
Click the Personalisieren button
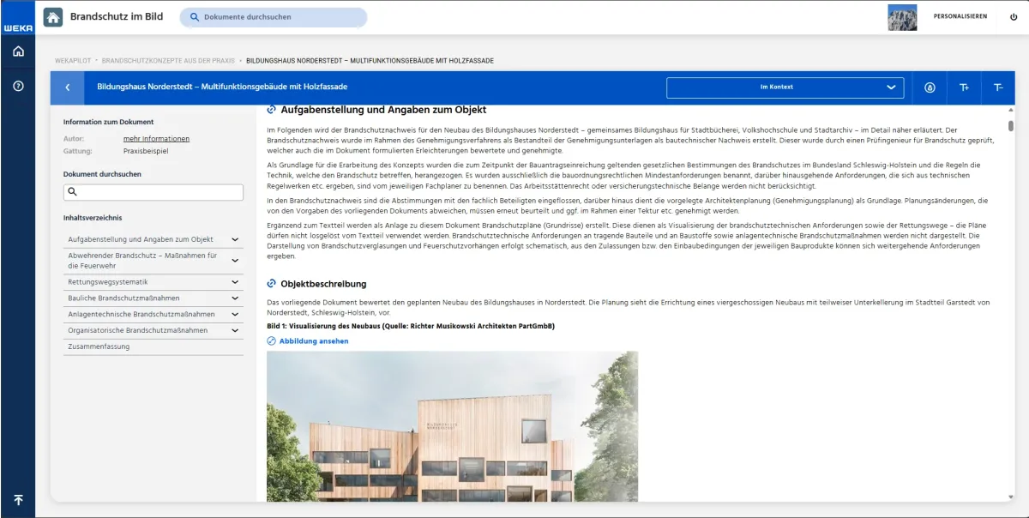coord(960,16)
